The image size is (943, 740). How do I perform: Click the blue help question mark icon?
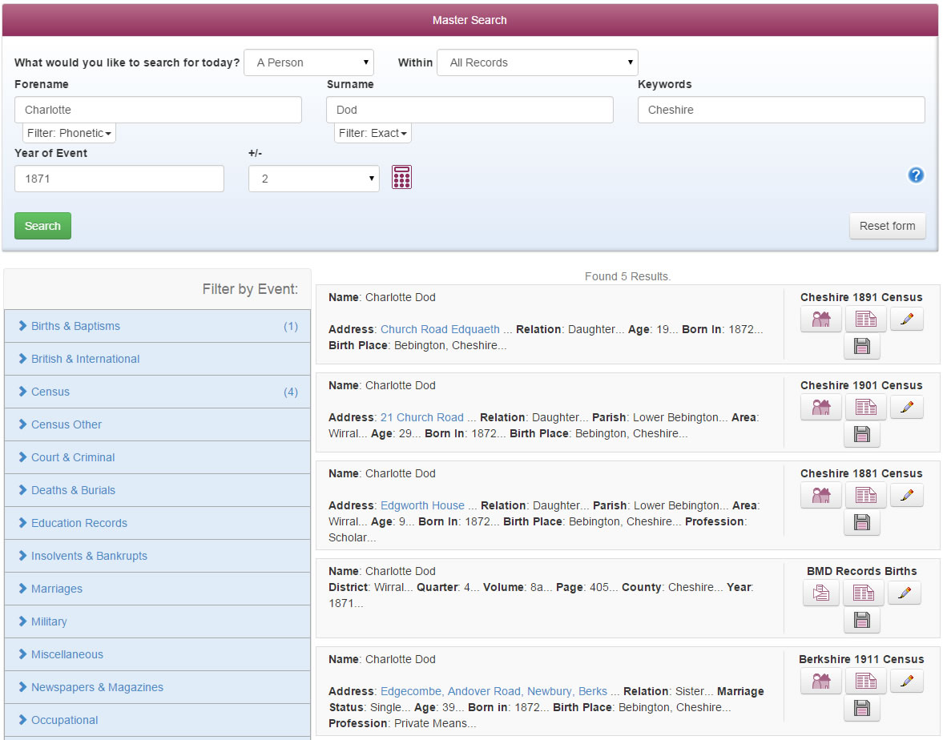(x=915, y=175)
